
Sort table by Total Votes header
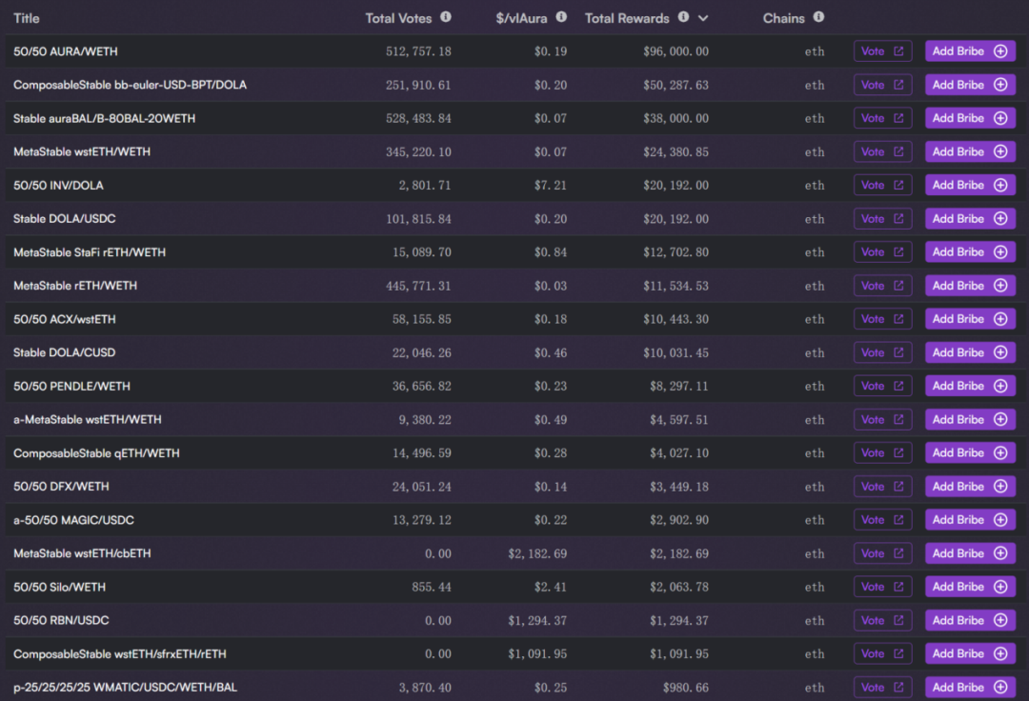coord(398,18)
